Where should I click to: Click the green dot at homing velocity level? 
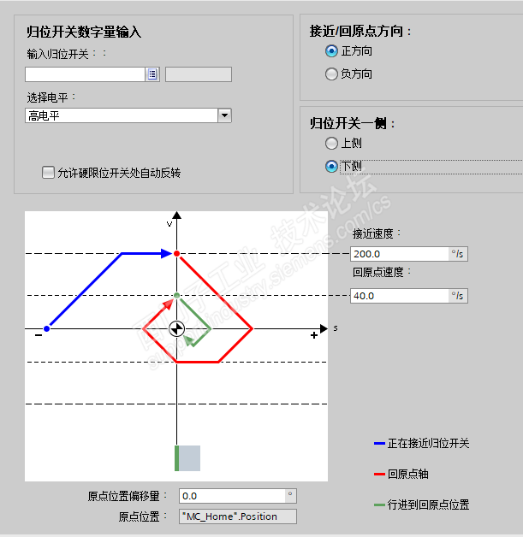pos(176,296)
